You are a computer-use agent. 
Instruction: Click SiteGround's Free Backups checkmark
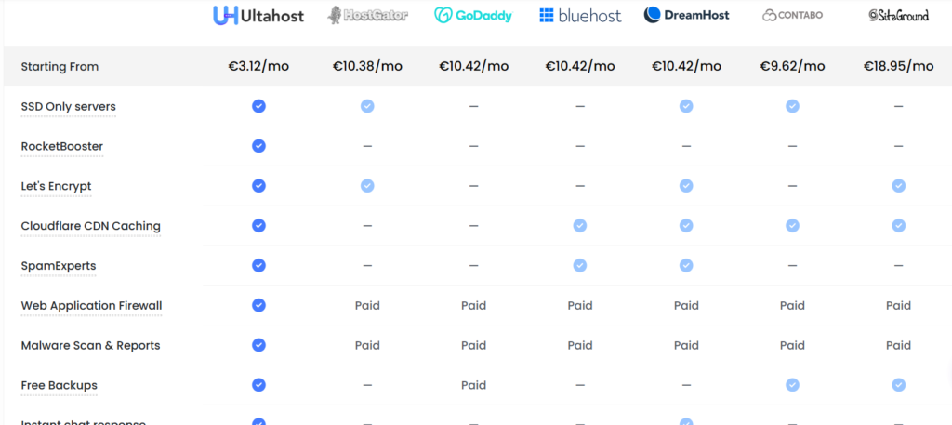(x=899, y=384)
